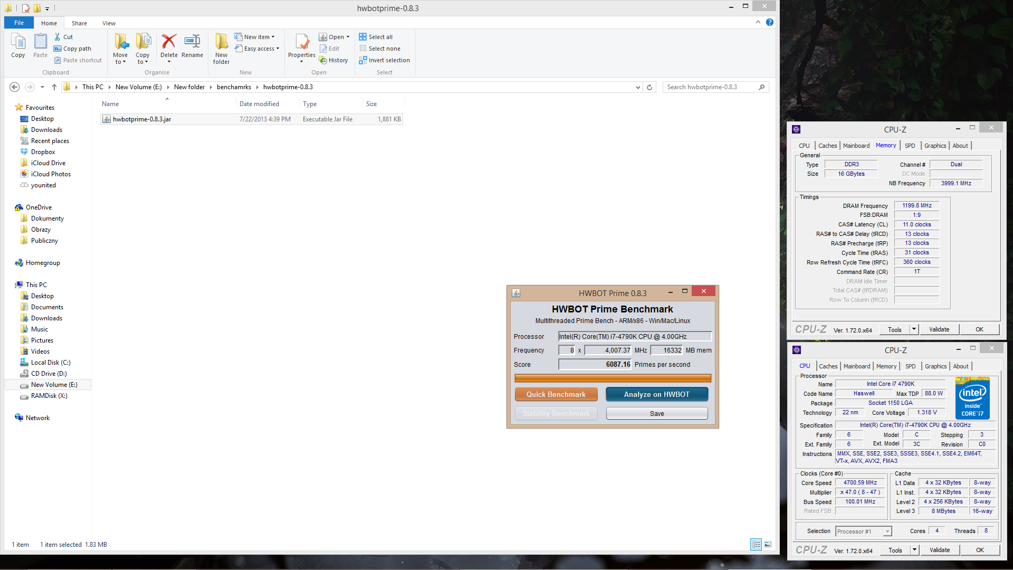Click the Copy icon in Clipboard group
Viewport: 1013px width, 570px height.
tap(18, 41)
